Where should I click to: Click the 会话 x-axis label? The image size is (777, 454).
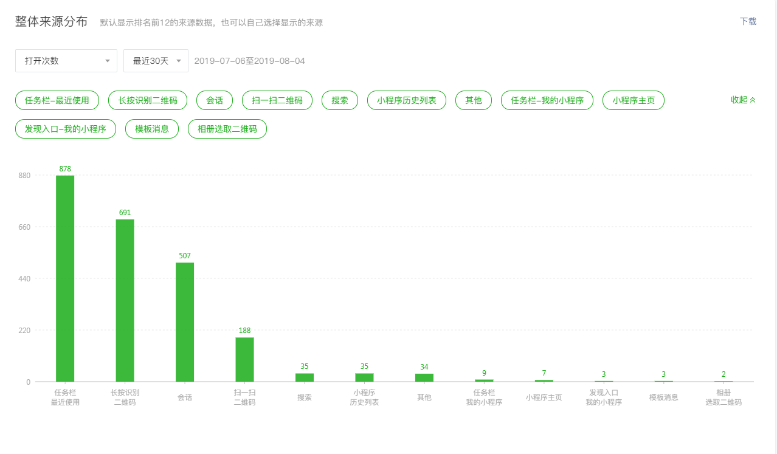tap(185, 397)
